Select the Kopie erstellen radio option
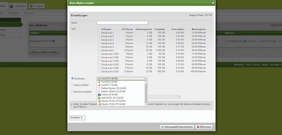This screenshot has width=282, height=135. click(x=72, y=85)
